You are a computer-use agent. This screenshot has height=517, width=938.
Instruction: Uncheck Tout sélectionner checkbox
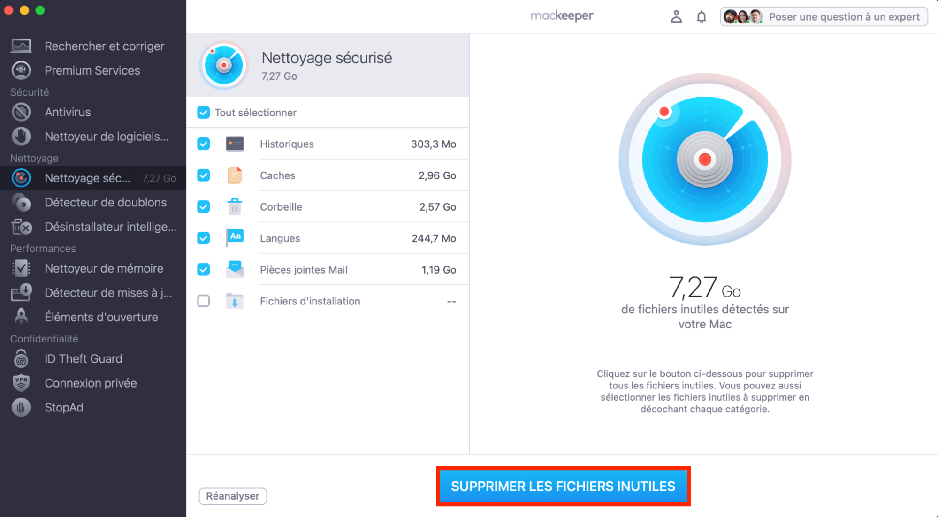203,113
